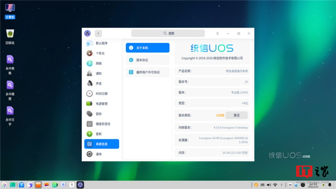The image size is (336, 189).
Task: Click the 内核版本 value text
Action: (x=231, y=128)
